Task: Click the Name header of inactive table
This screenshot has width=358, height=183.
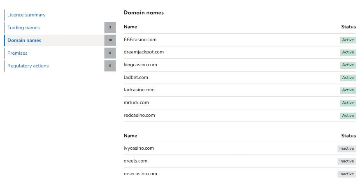Action: [x=130, y=136]
